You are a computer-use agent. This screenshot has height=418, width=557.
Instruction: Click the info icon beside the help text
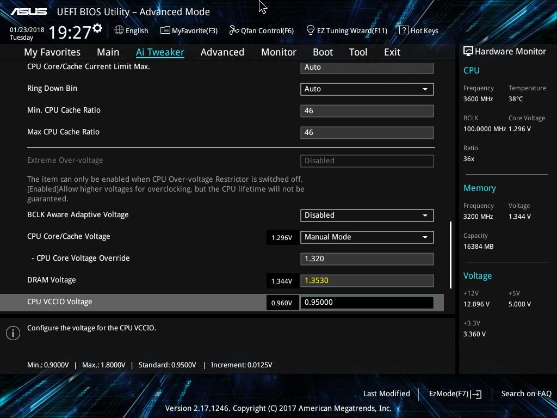13,333
